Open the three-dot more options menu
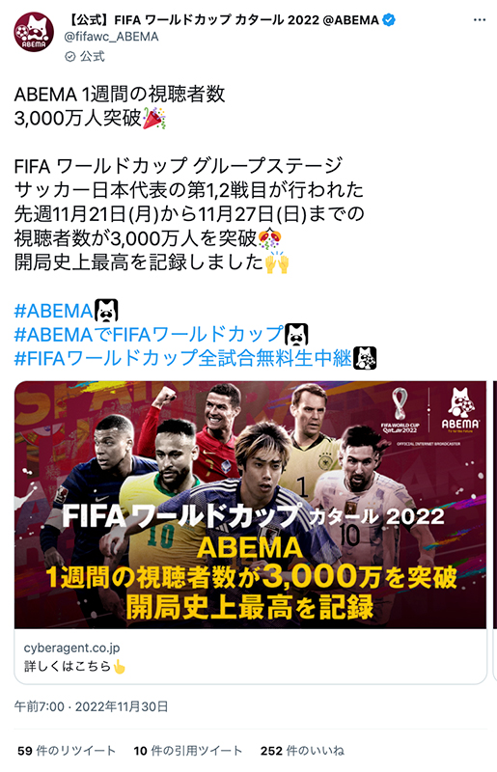 480,20
